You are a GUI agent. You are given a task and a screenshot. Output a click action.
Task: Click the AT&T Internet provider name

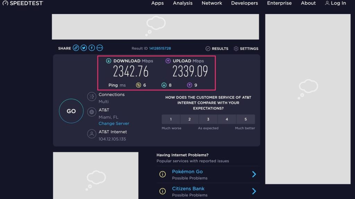pos(113,132)
